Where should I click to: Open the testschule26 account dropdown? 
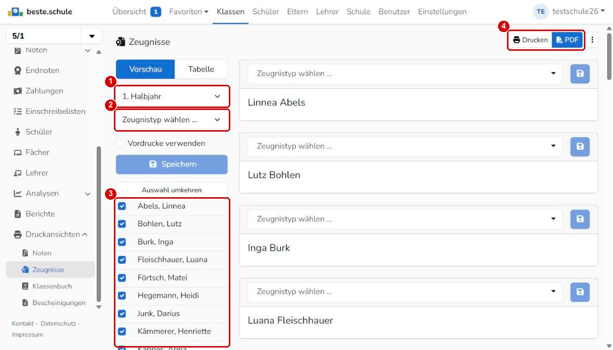(x=578, y=11)
